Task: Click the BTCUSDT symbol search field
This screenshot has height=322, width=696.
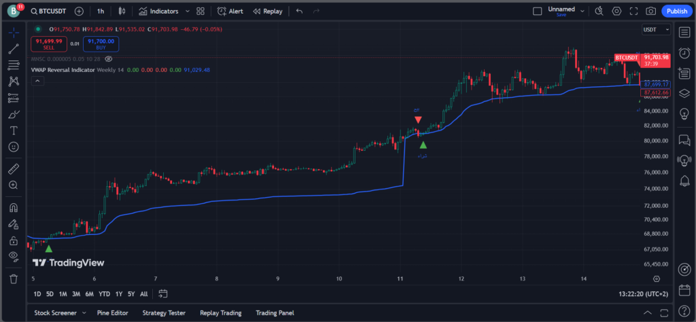Action: pos(48,11)
